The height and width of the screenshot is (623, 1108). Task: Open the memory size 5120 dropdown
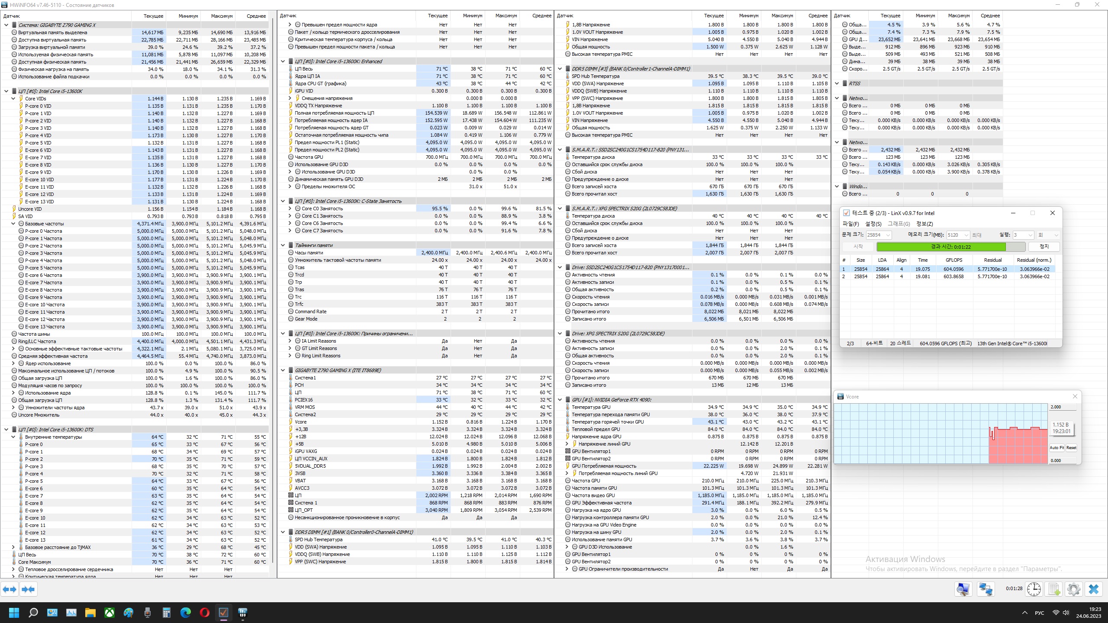coord(966,235)
